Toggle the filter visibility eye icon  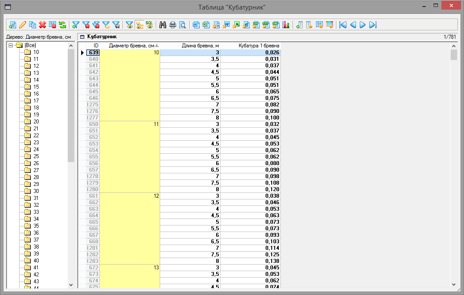pos(129,25)
